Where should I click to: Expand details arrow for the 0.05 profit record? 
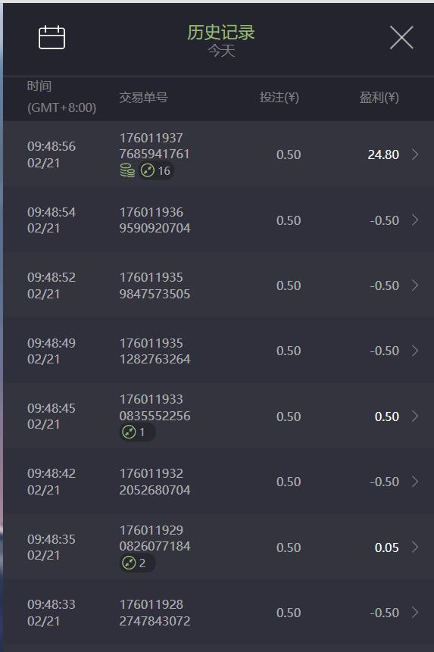(x=415, y=547)
